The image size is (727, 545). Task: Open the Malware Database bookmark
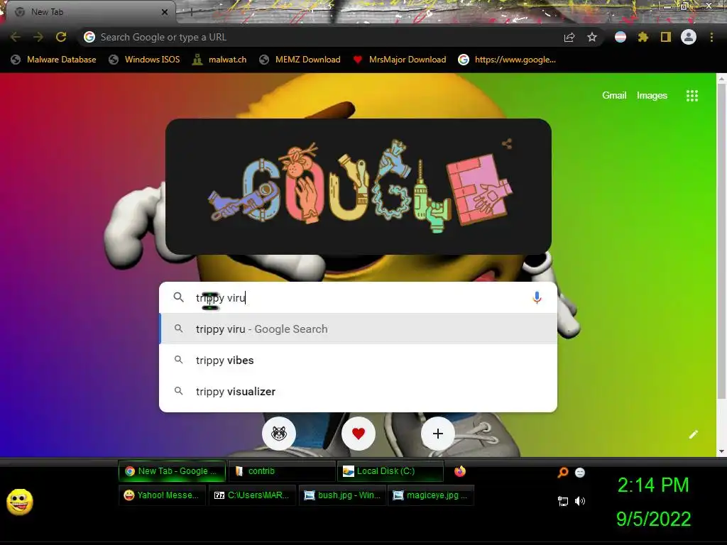point(53,60)
